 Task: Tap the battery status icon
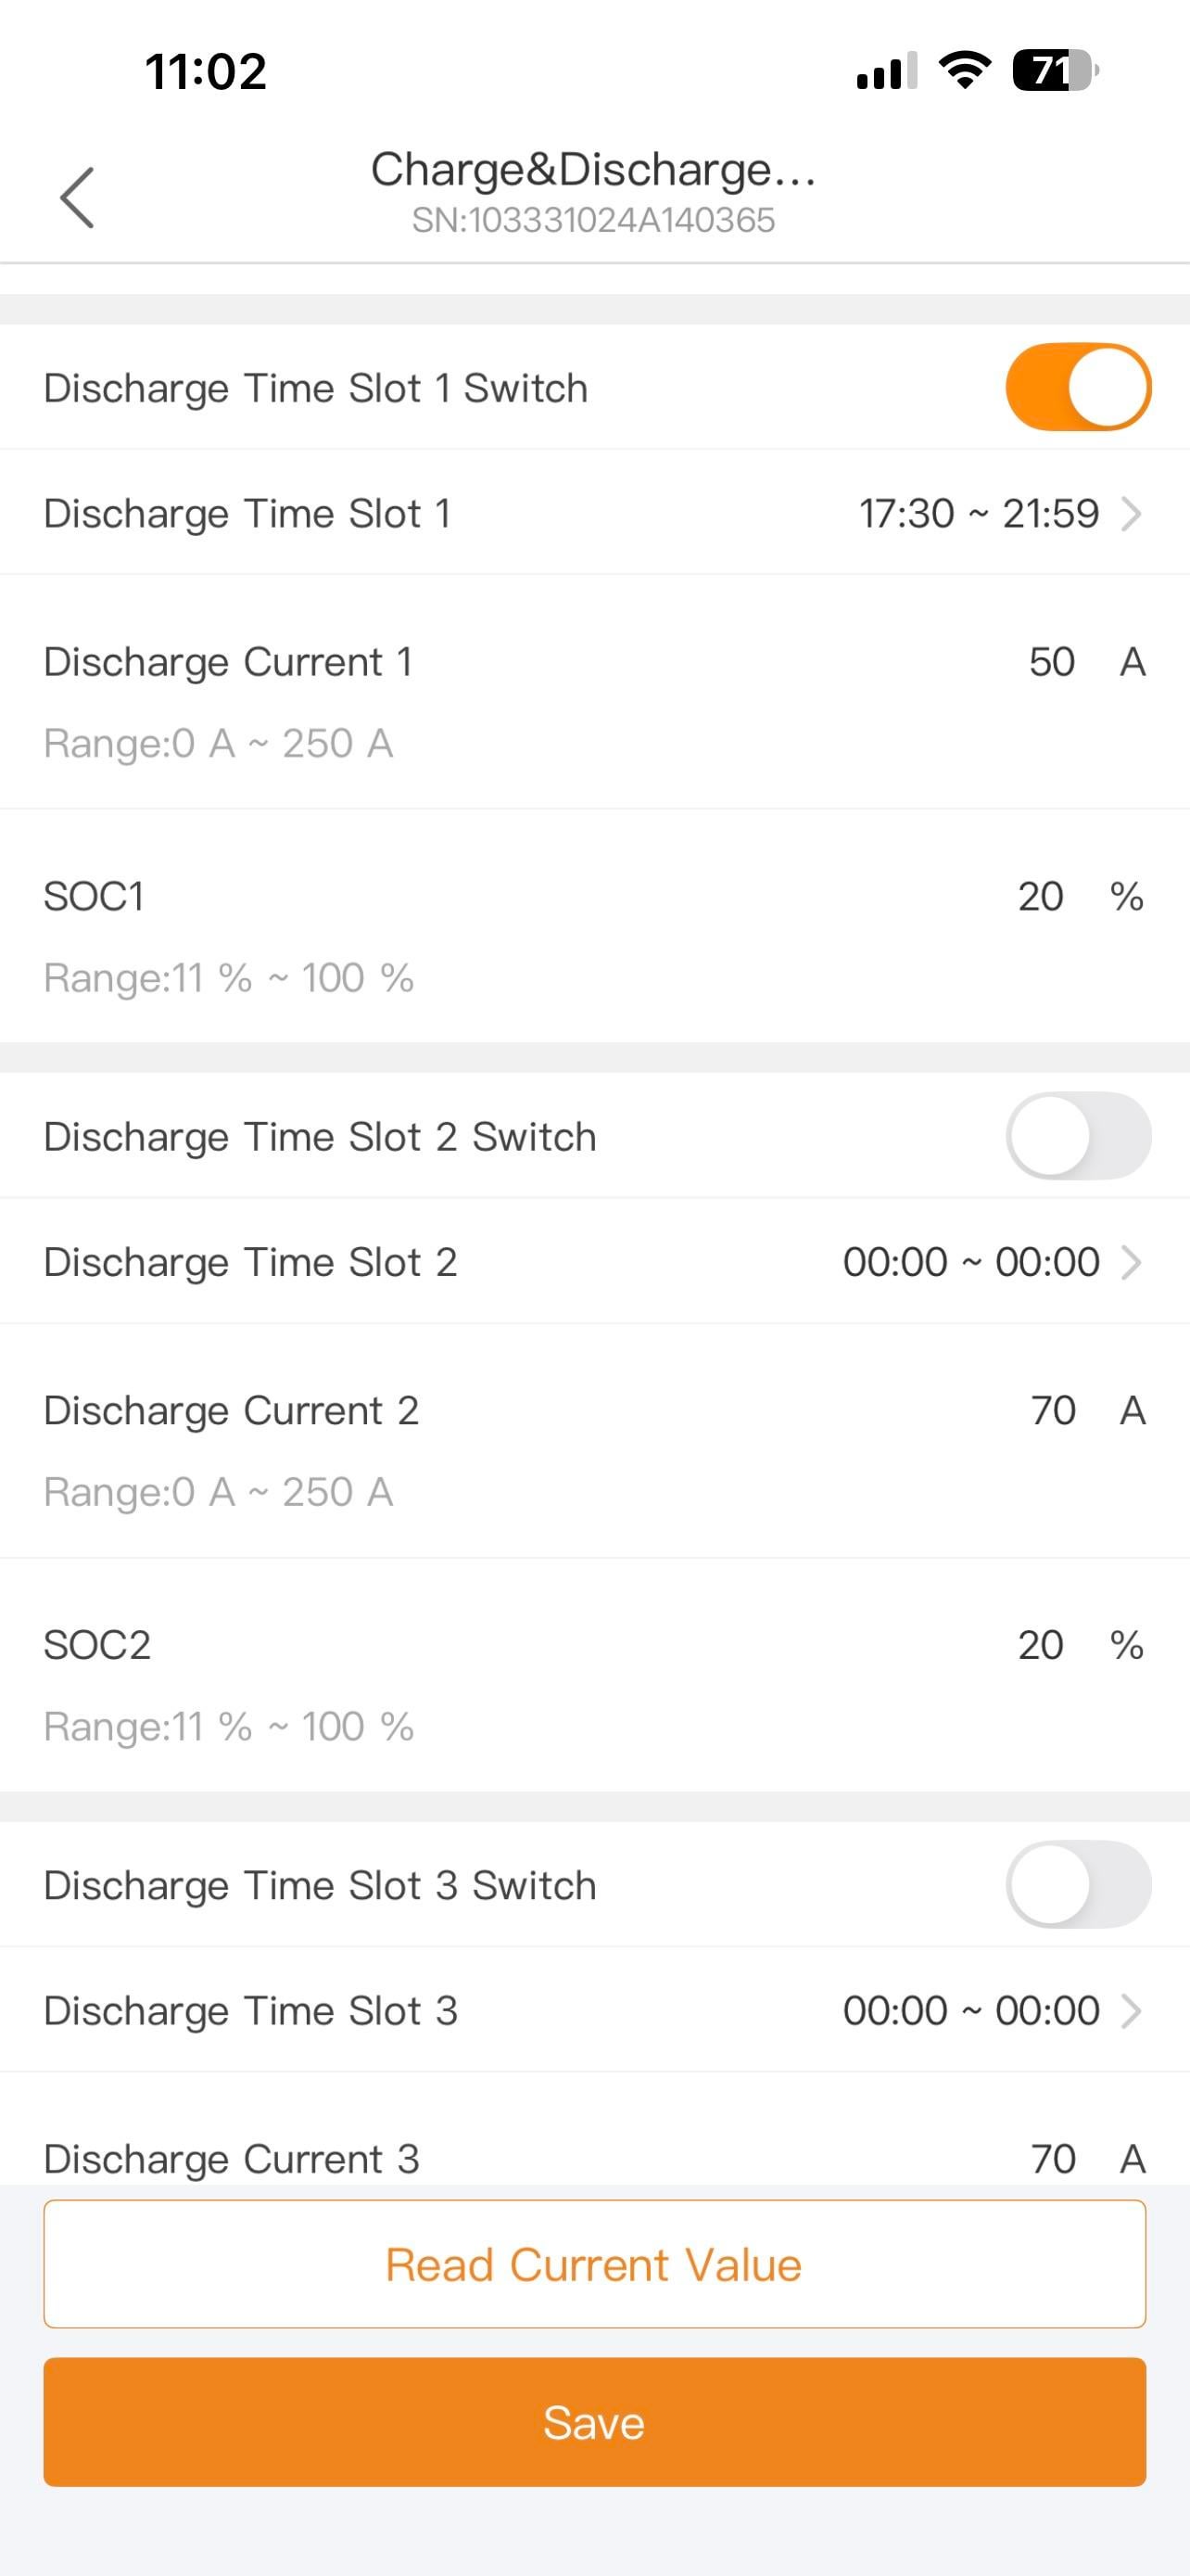1055,71
